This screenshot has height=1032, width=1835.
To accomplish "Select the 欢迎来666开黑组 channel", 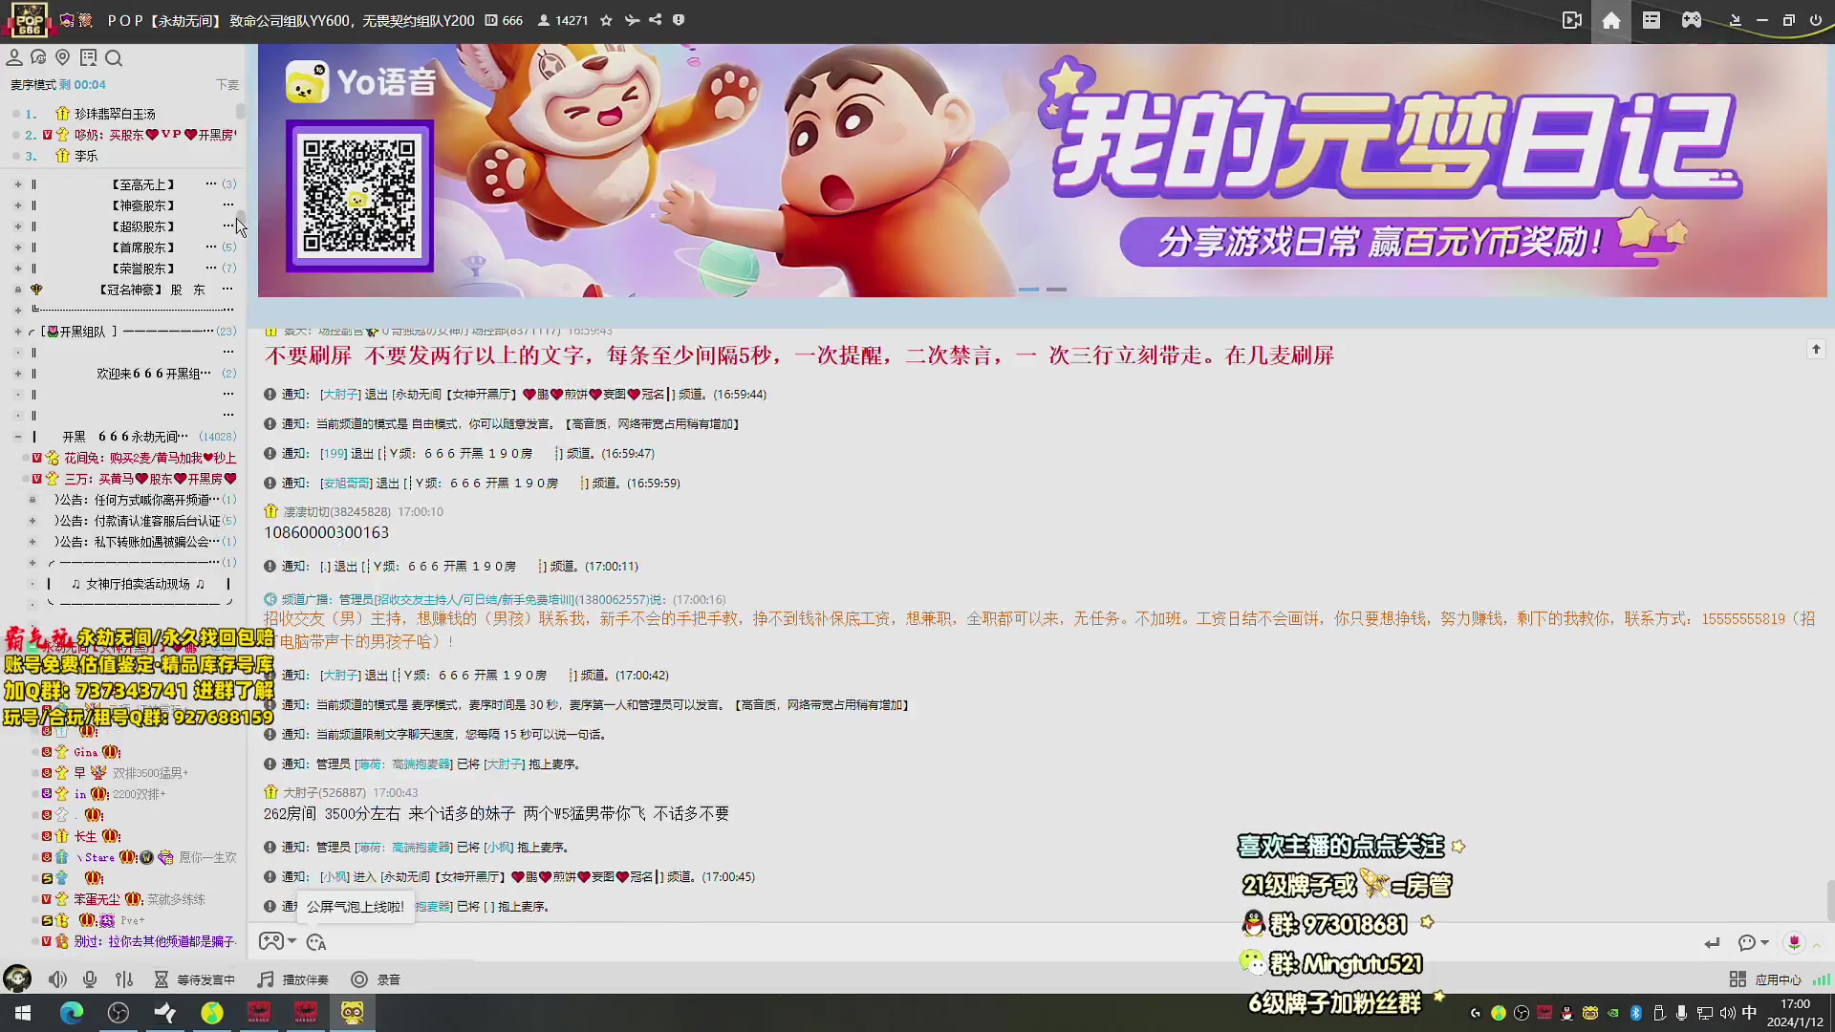I will click(154, 374).
